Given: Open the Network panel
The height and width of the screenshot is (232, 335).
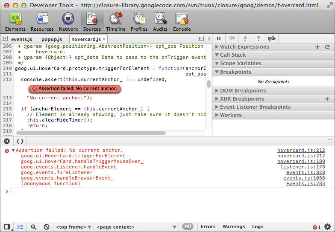Looking at the screenshot, I should [68, 21].
